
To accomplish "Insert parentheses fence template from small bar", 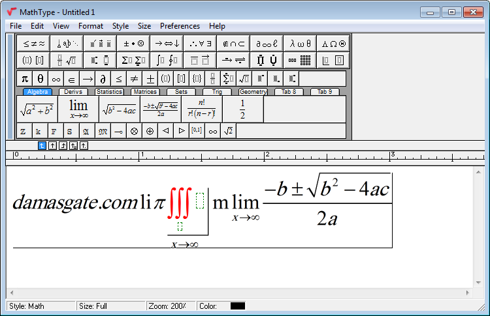I will (166, 79).
